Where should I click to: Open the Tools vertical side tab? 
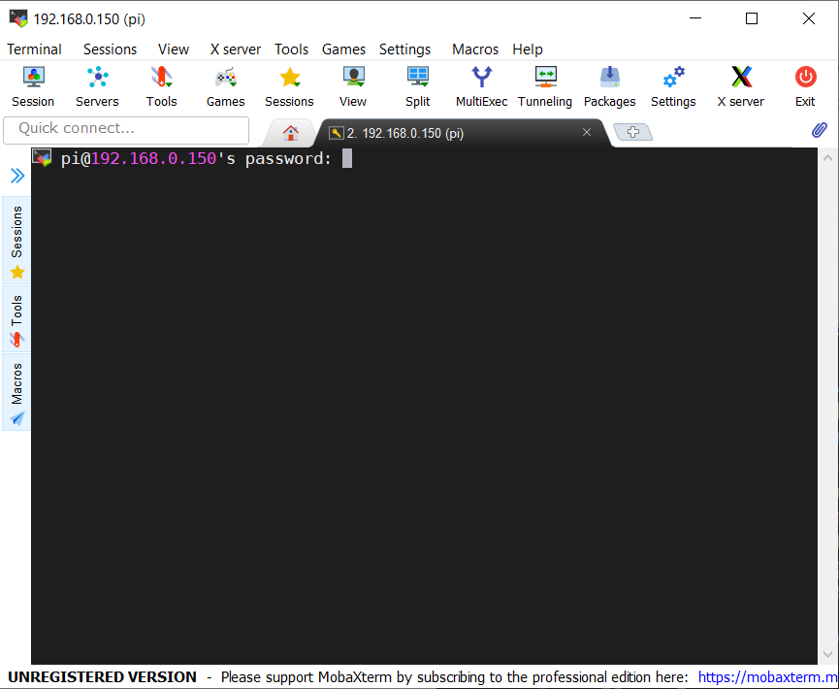[16, 319]
